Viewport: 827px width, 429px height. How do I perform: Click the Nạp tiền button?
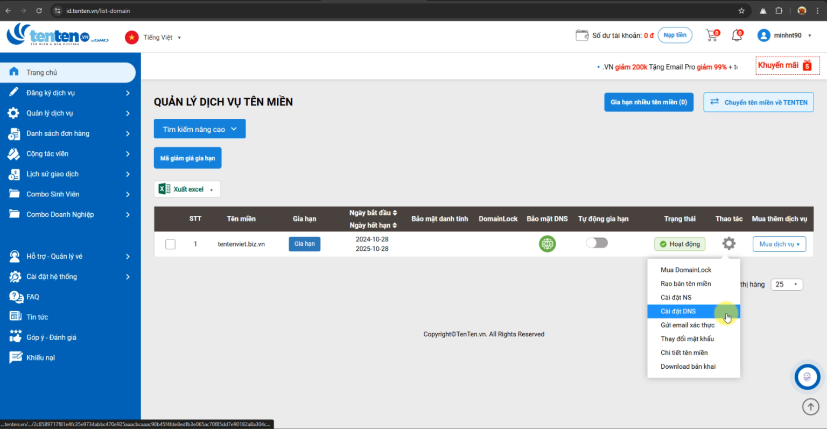(675, 36)
